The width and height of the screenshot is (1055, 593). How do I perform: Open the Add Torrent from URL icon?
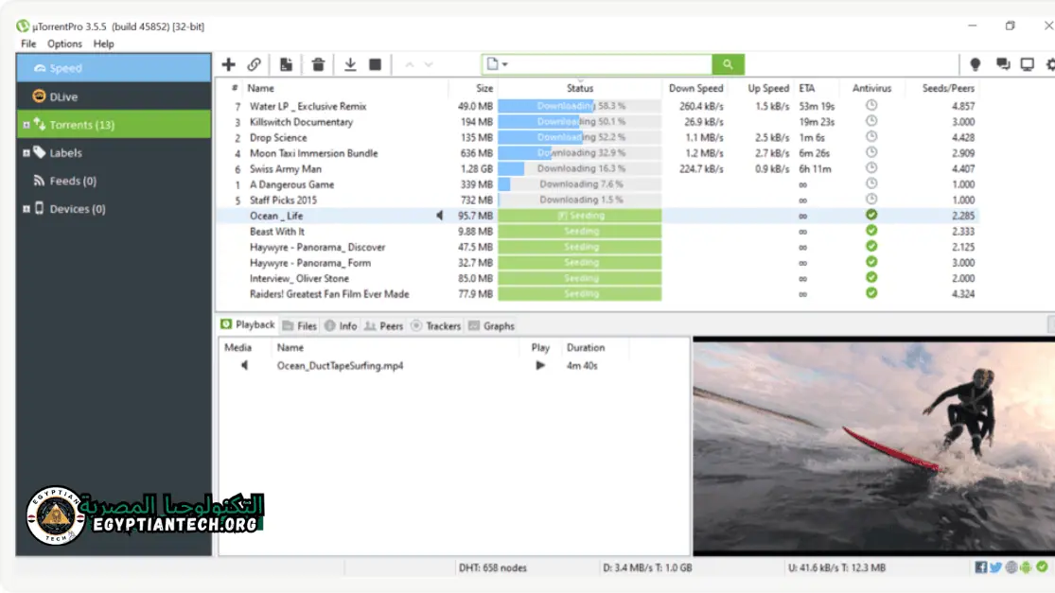click(x=253, y=64)
